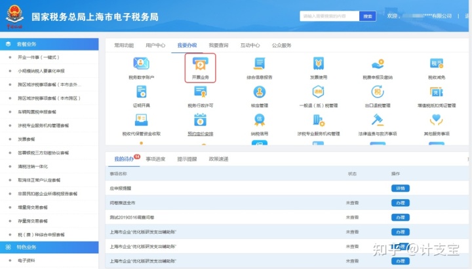
Task: Click the 搜索 search button
Action: point(368,16)
